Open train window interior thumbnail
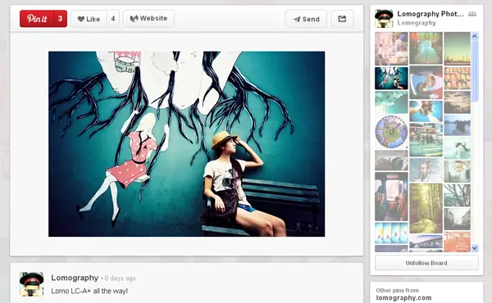 (x=391, y=197)
